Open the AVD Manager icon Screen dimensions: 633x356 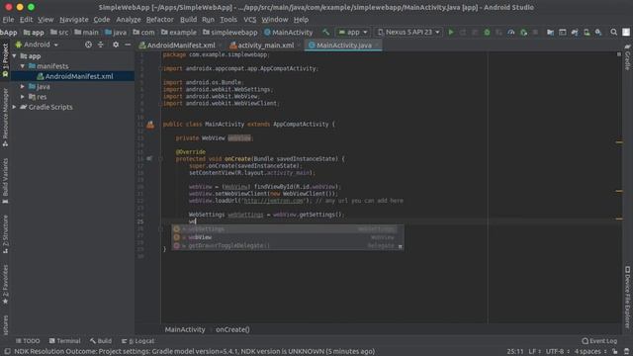(x=587, y=32)
